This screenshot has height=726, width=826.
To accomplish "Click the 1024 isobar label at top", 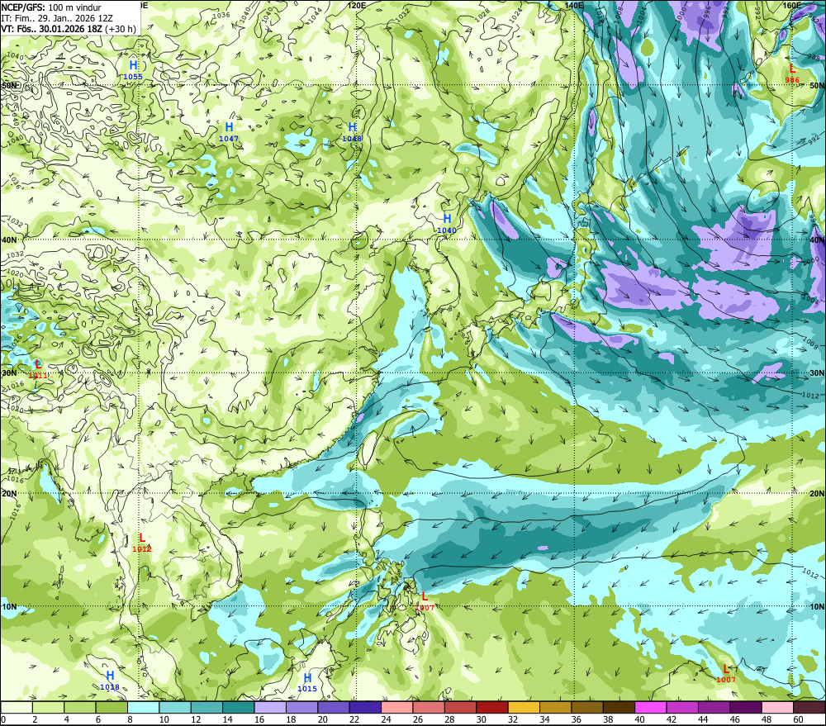I will [516, 14].
